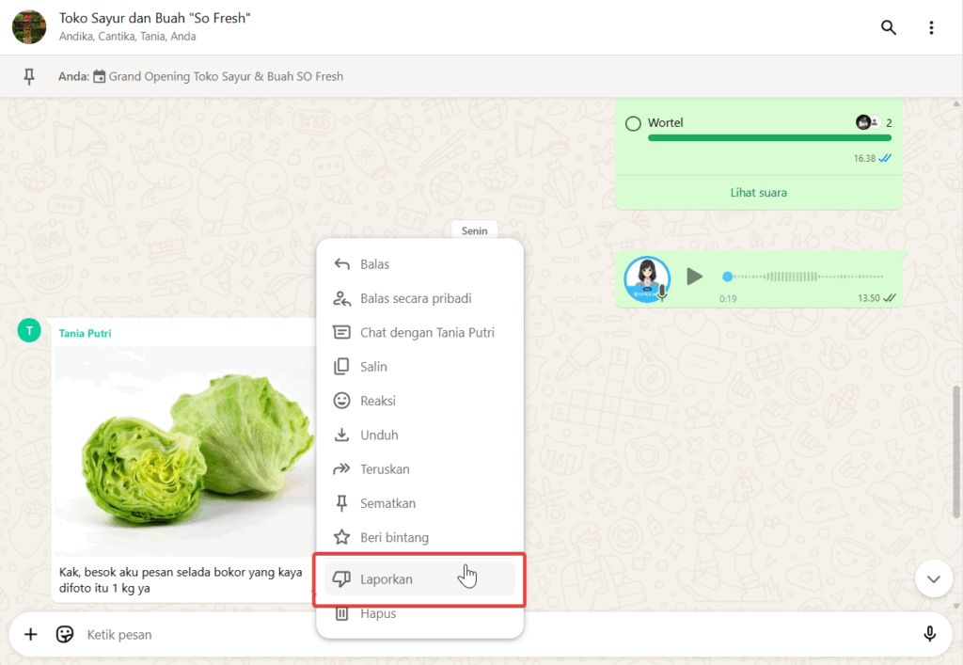Click Salin to copy the message
Screen dimensions: 963x665
(x=373, y=367)
